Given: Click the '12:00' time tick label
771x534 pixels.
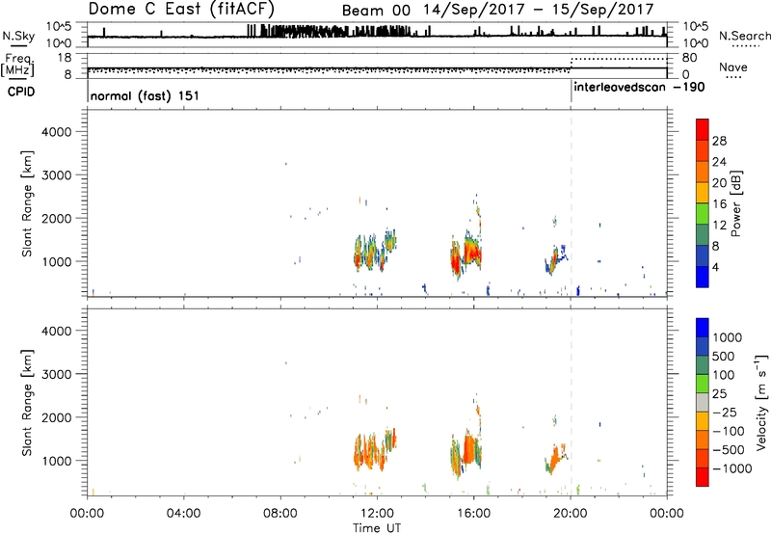Looking at the screenshot, I should coord(377,514).
